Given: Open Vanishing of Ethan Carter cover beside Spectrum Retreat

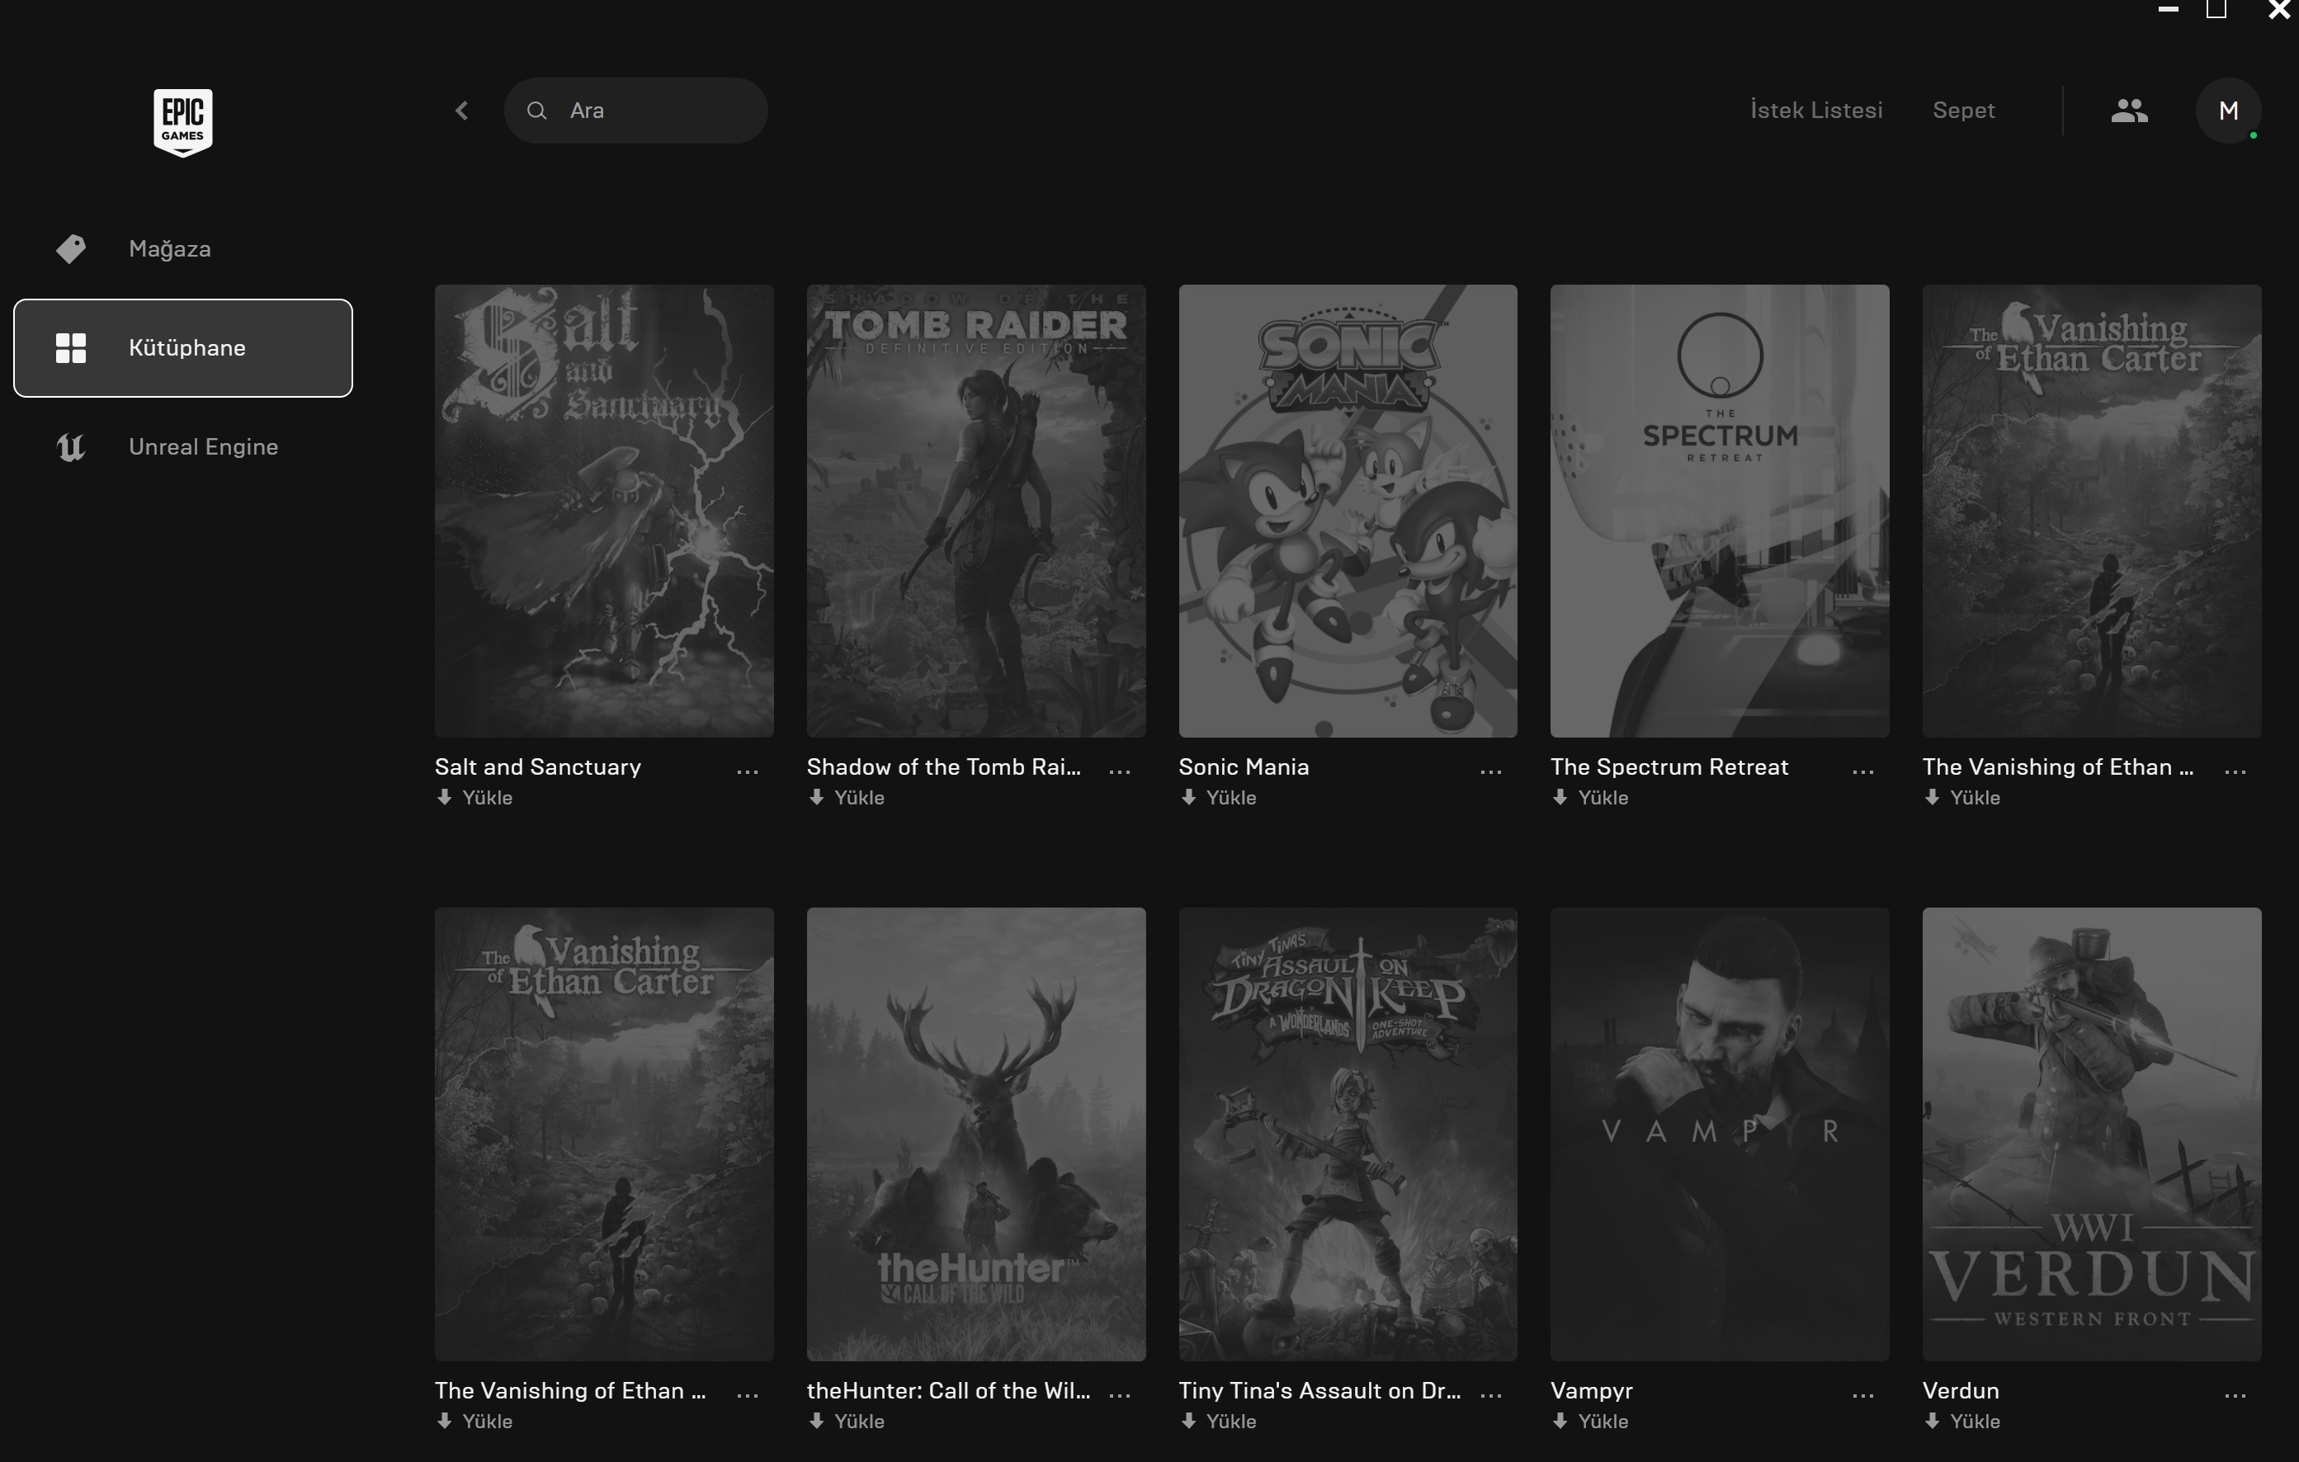Looking at the screenshot, I should click(2092, 511).
